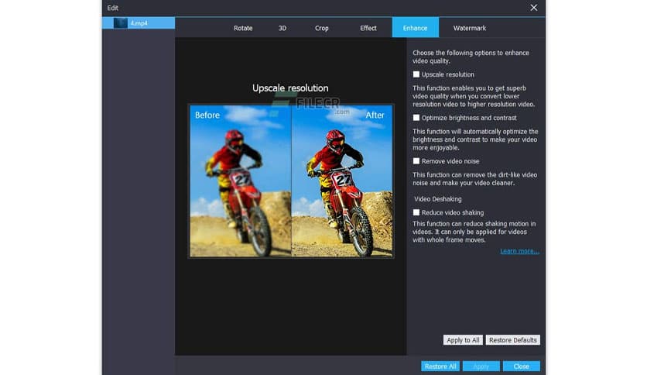Open the Learn more link
The width and height of the screenshot is (647, 375).
pos(519,251)
